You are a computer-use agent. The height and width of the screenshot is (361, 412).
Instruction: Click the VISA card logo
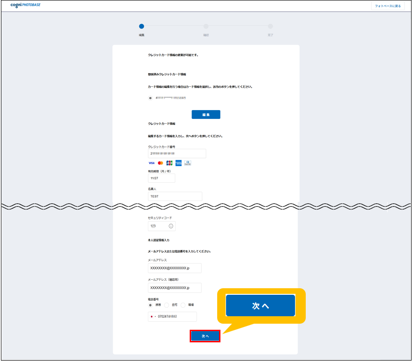[151, 163]
